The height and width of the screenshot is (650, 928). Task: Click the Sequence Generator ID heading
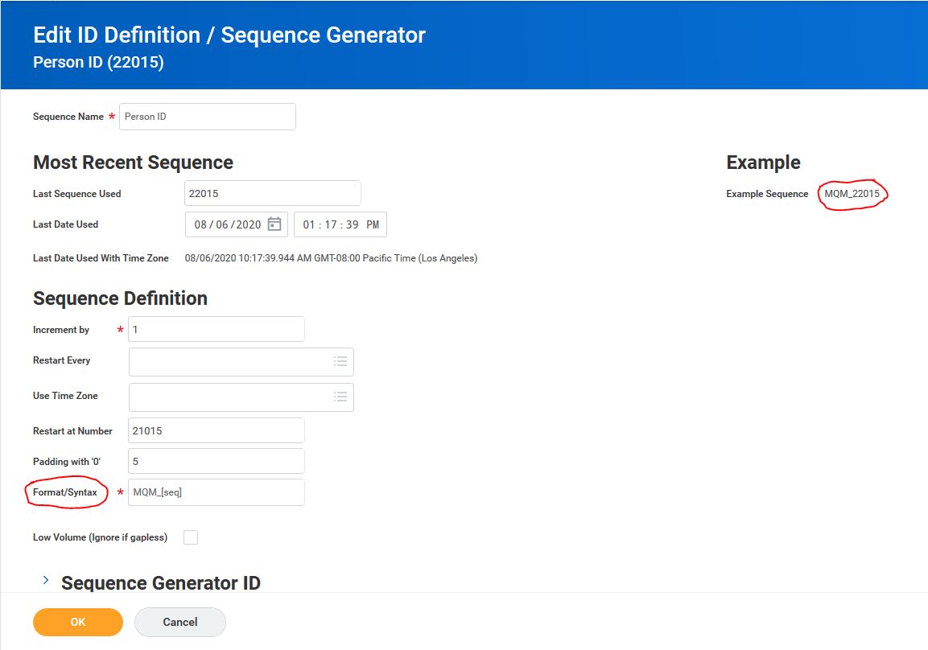(x=161, y=583)
